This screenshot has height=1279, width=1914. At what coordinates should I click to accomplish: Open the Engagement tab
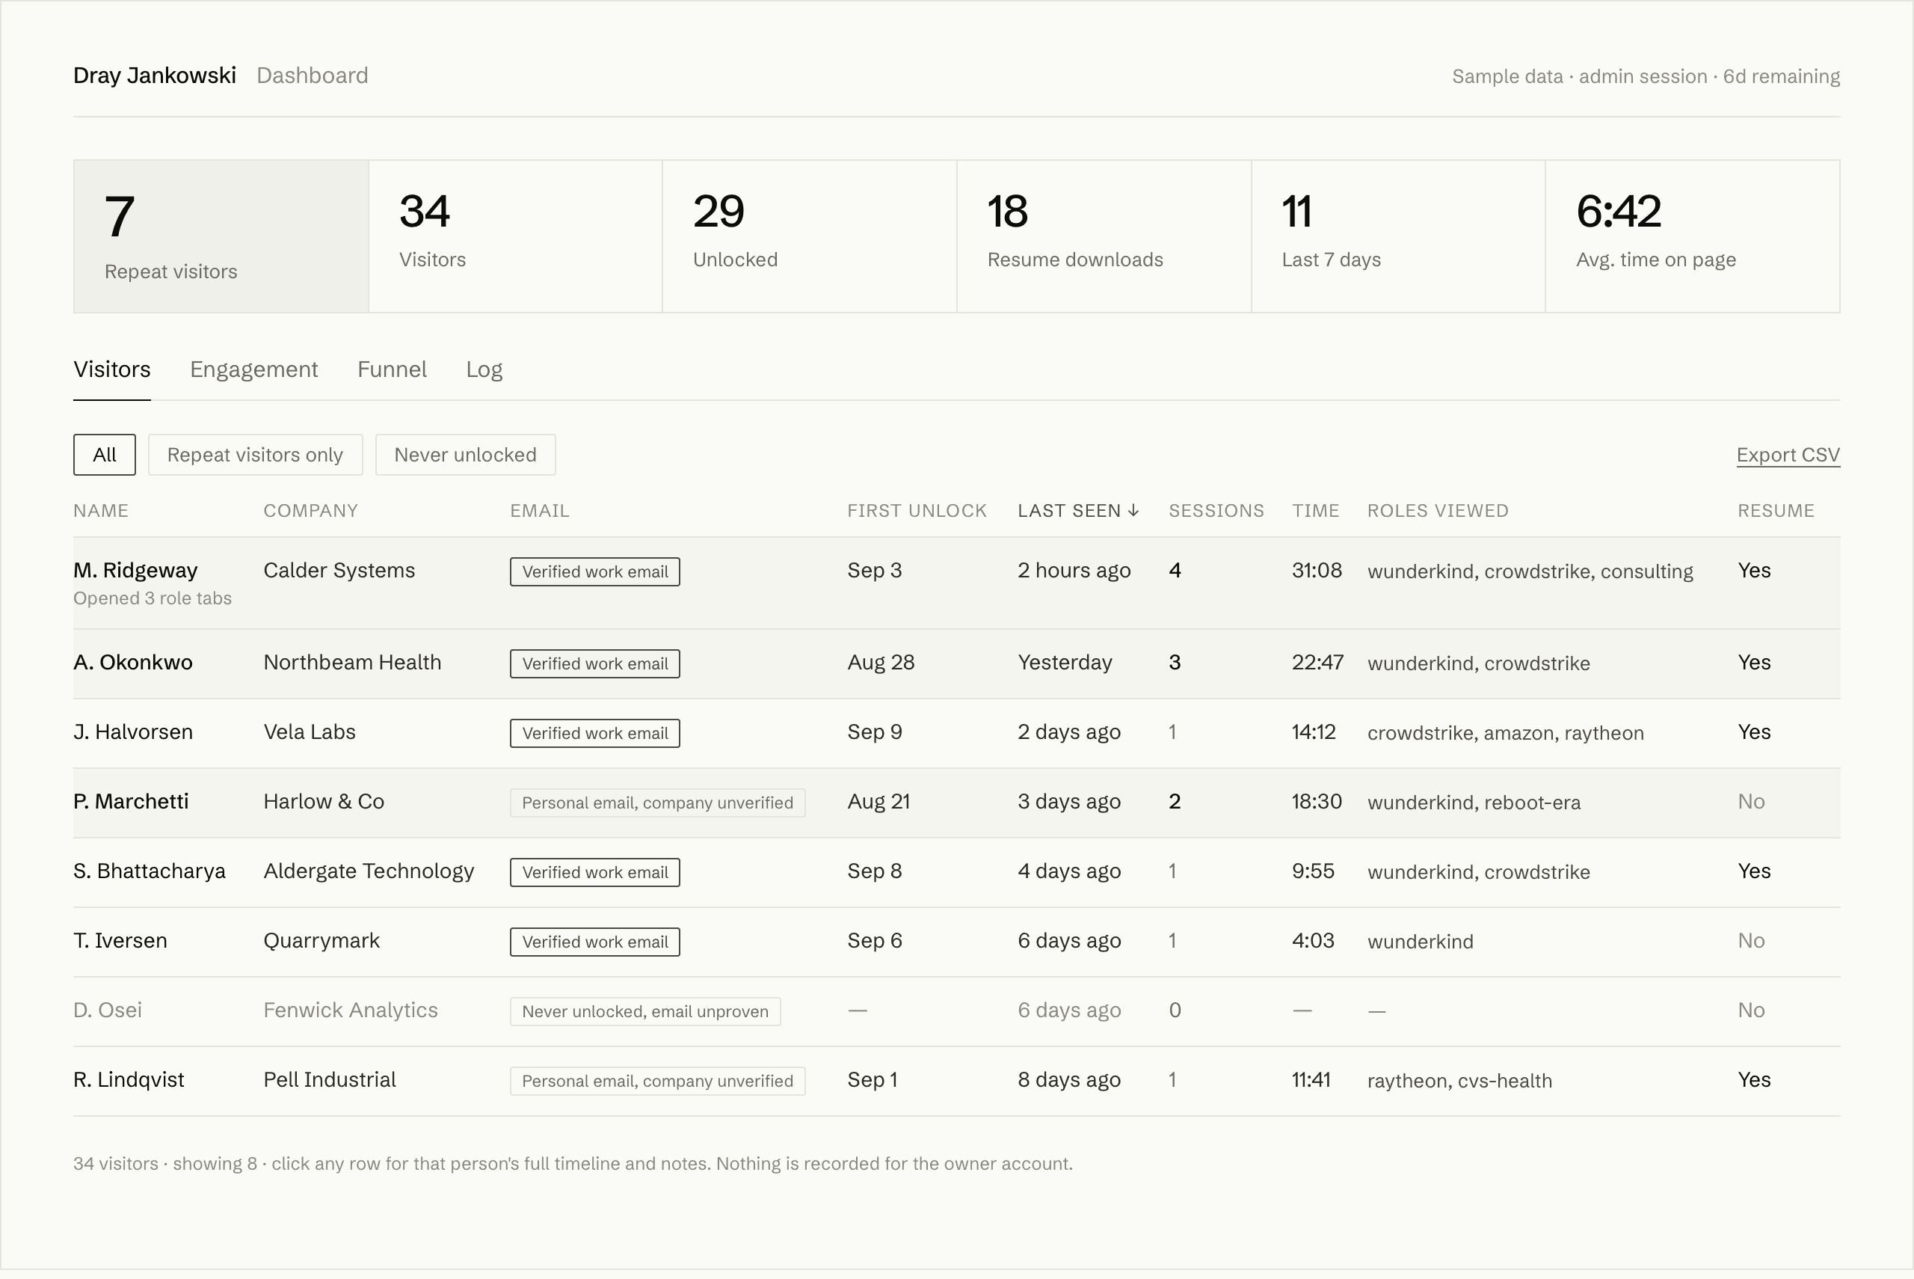coord(253,369)
